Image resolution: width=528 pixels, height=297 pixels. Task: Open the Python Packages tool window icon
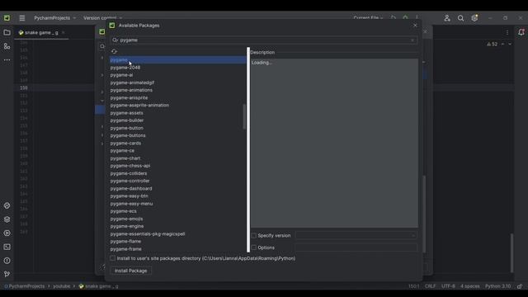point(7,205)
